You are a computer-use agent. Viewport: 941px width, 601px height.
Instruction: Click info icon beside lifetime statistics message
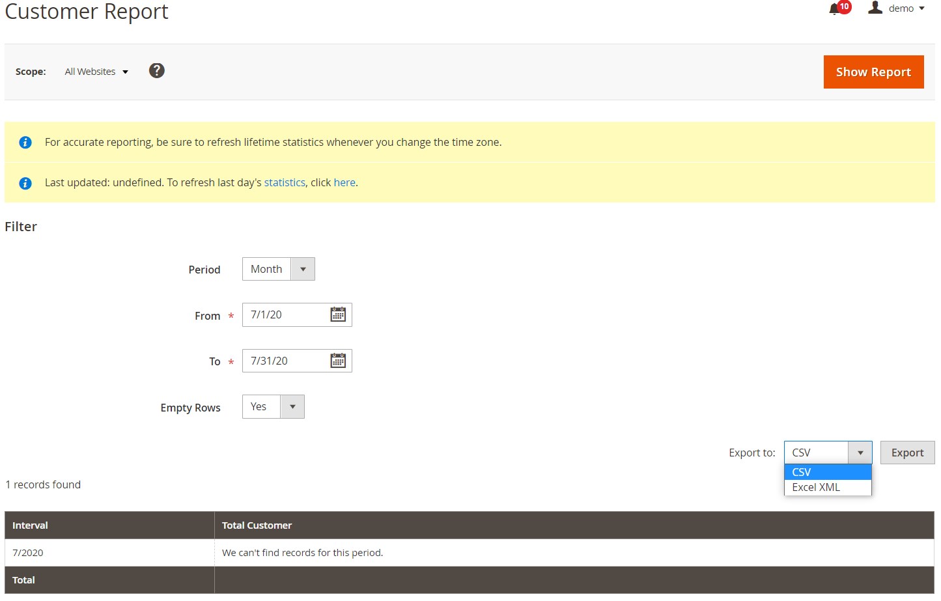25,142
